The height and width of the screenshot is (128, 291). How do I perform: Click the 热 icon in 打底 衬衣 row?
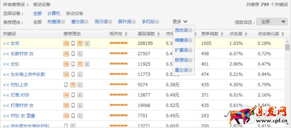pos(66,95)
